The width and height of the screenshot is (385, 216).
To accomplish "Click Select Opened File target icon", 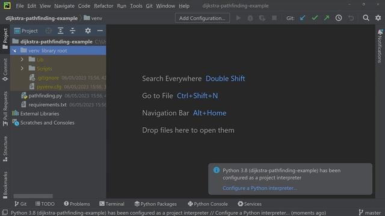I will [49, 31].
